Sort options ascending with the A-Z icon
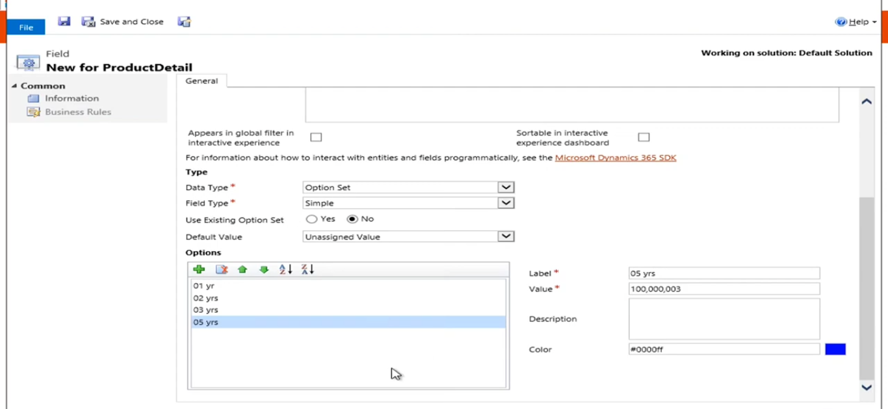888x409 pixels. click(285, 269)
